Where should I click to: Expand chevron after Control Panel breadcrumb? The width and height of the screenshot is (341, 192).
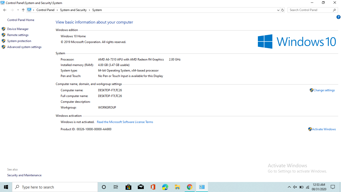tap(57, 10)
